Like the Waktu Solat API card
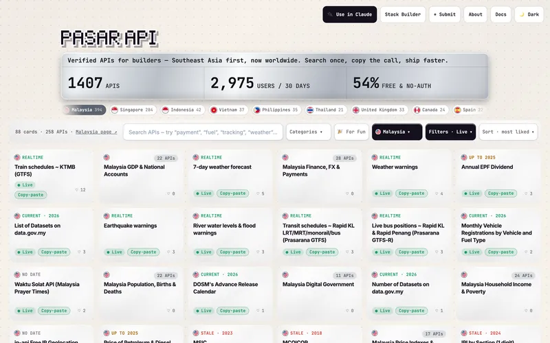This screenshot has height=343, width=550. pos(81,311)
